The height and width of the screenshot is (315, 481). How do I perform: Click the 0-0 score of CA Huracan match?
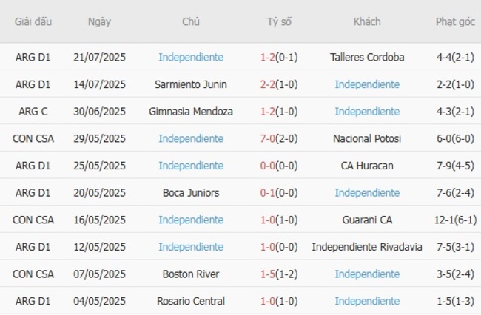pos(268,166)
